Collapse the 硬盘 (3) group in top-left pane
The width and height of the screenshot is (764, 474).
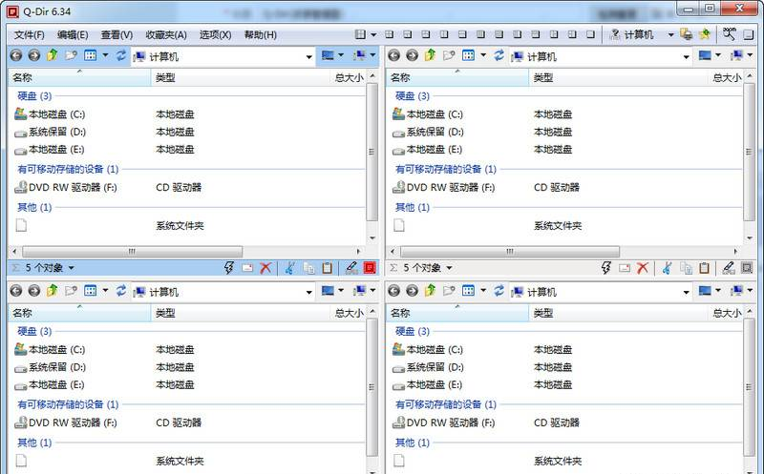pyautogui.click(x=35, y=96)
